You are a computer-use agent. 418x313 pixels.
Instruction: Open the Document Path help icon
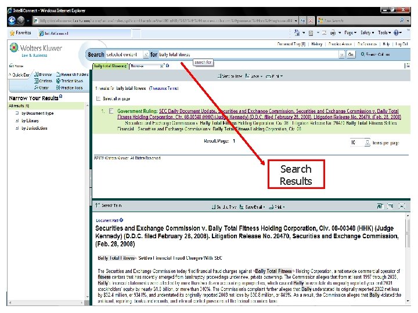(x=121, y=220)
